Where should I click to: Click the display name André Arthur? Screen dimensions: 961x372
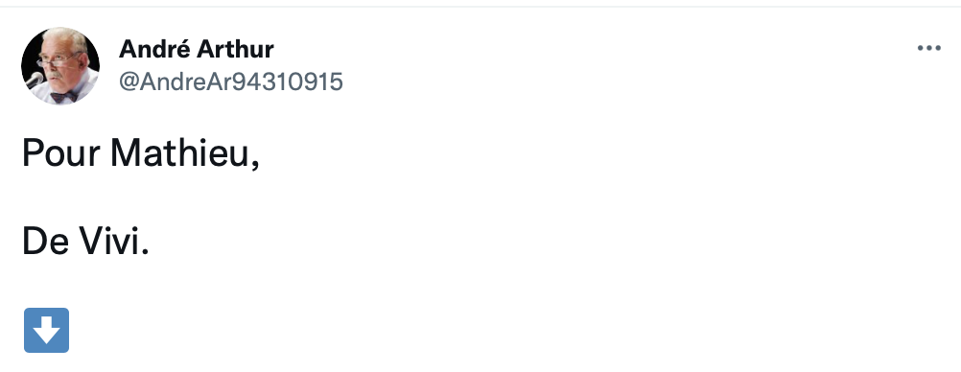point(196,49)
